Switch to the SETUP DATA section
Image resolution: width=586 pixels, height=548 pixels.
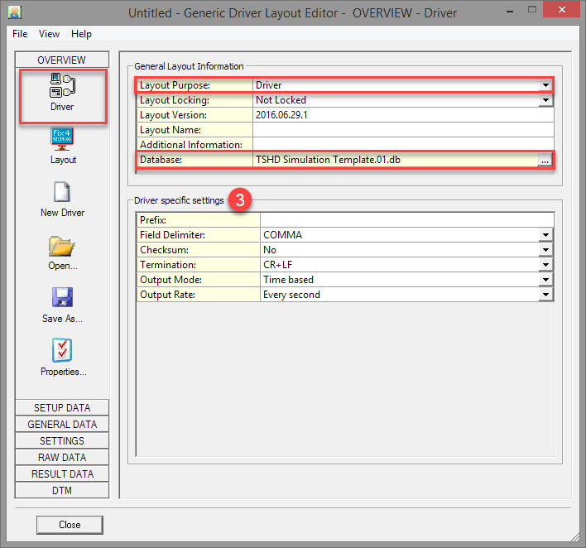pyautogui.click(x=62, y=408)
